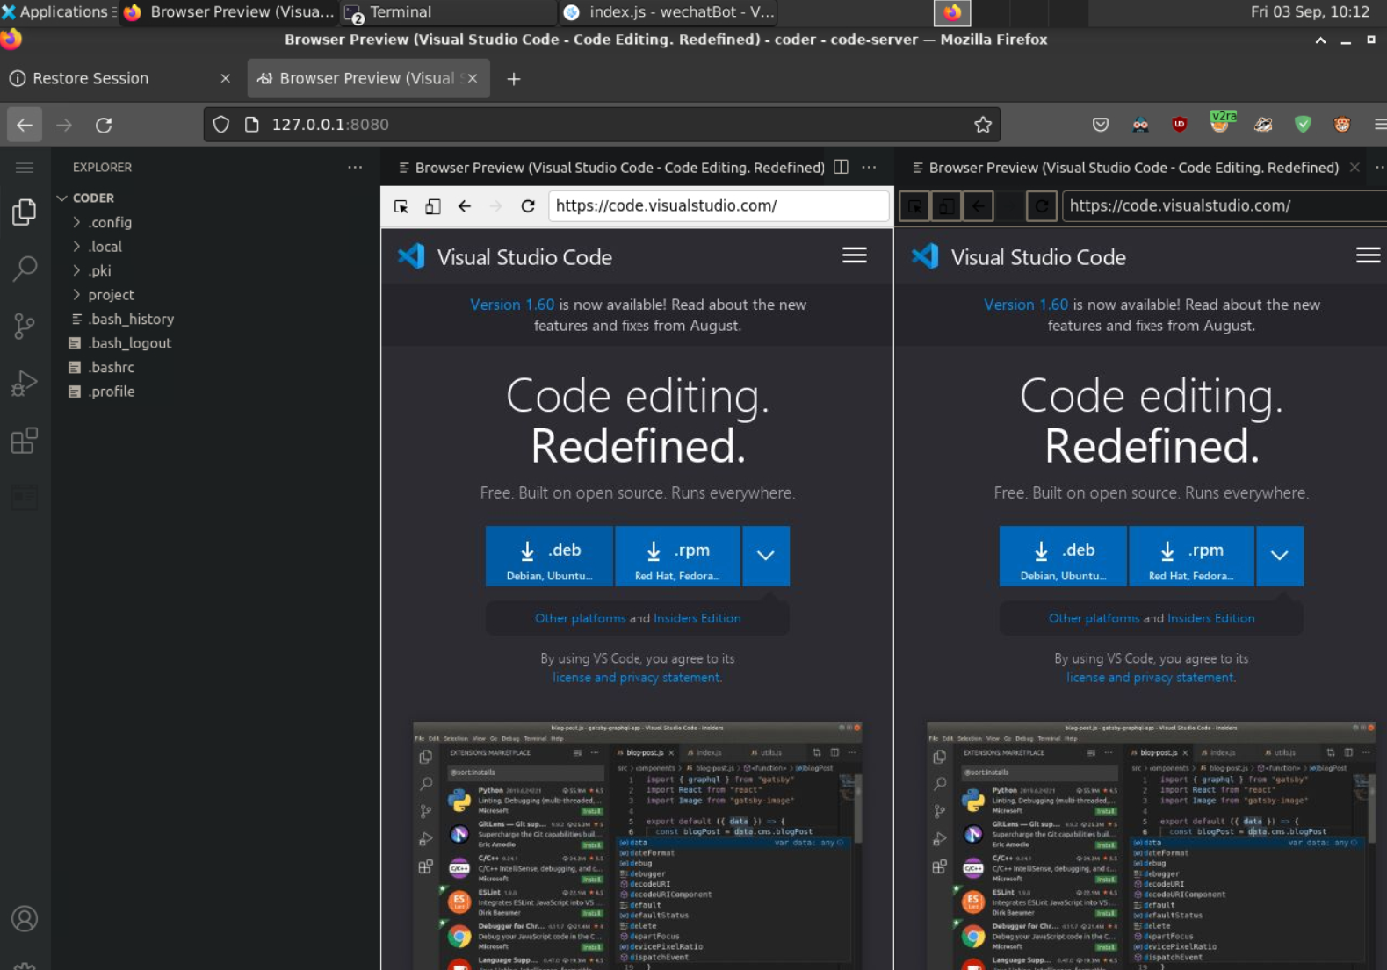Click Firefox back button

click(25, 125)
